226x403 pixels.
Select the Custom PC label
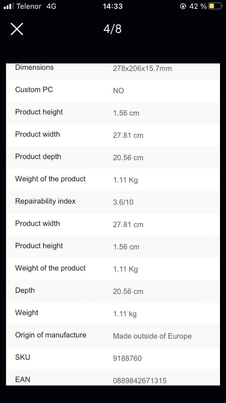tap(34, 90)
